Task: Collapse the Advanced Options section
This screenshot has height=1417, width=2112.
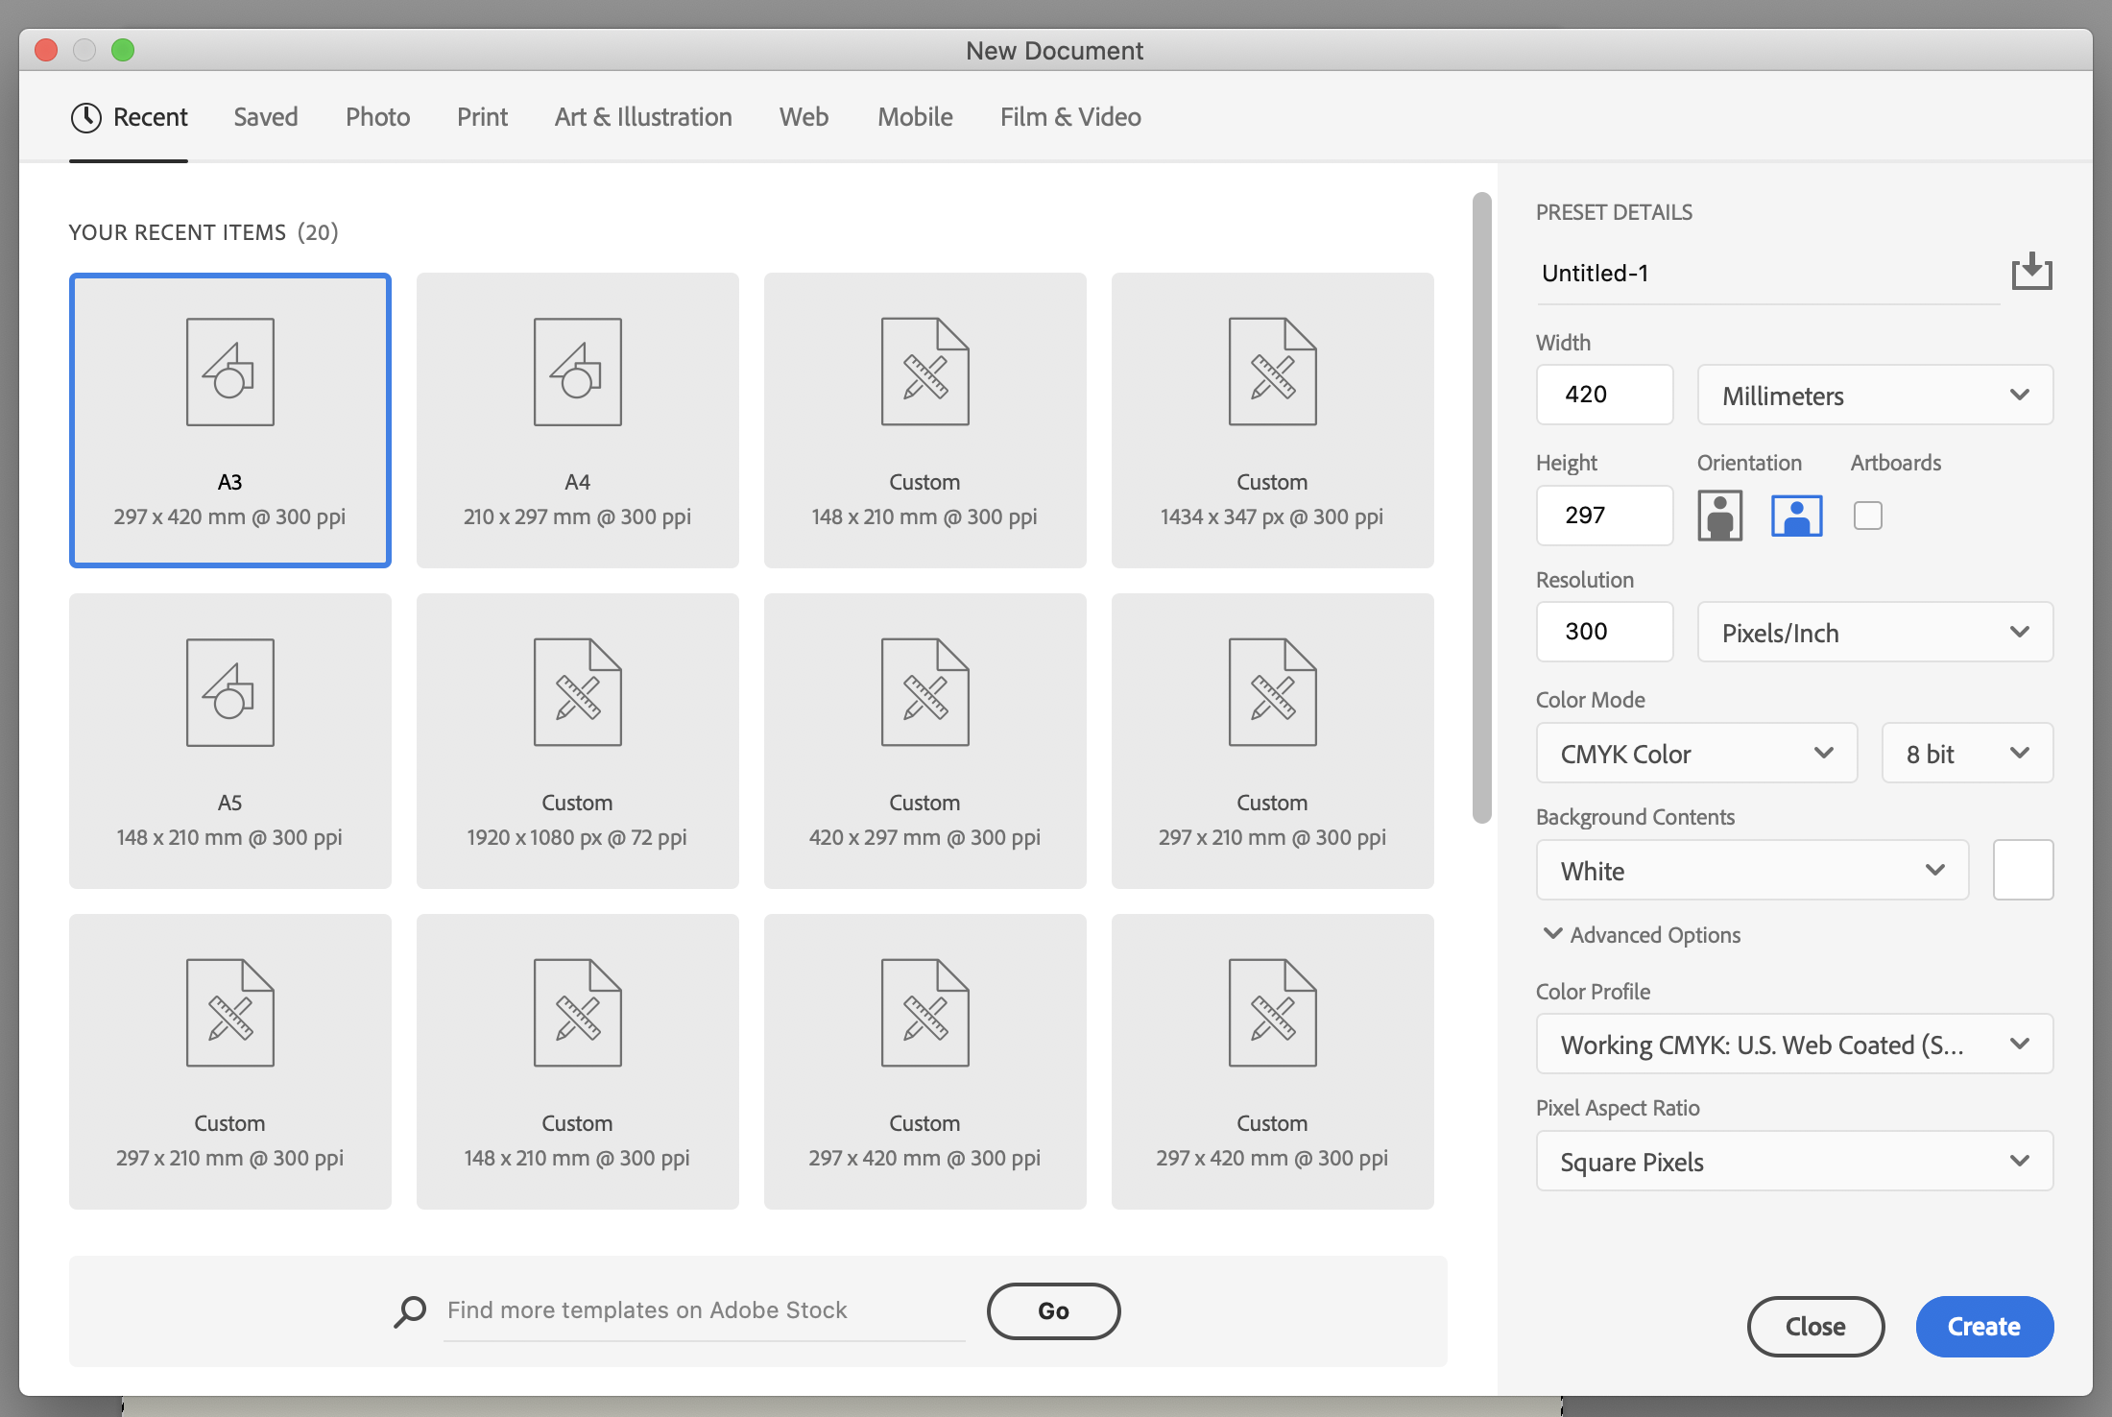Action: (x=1552, y=934)
